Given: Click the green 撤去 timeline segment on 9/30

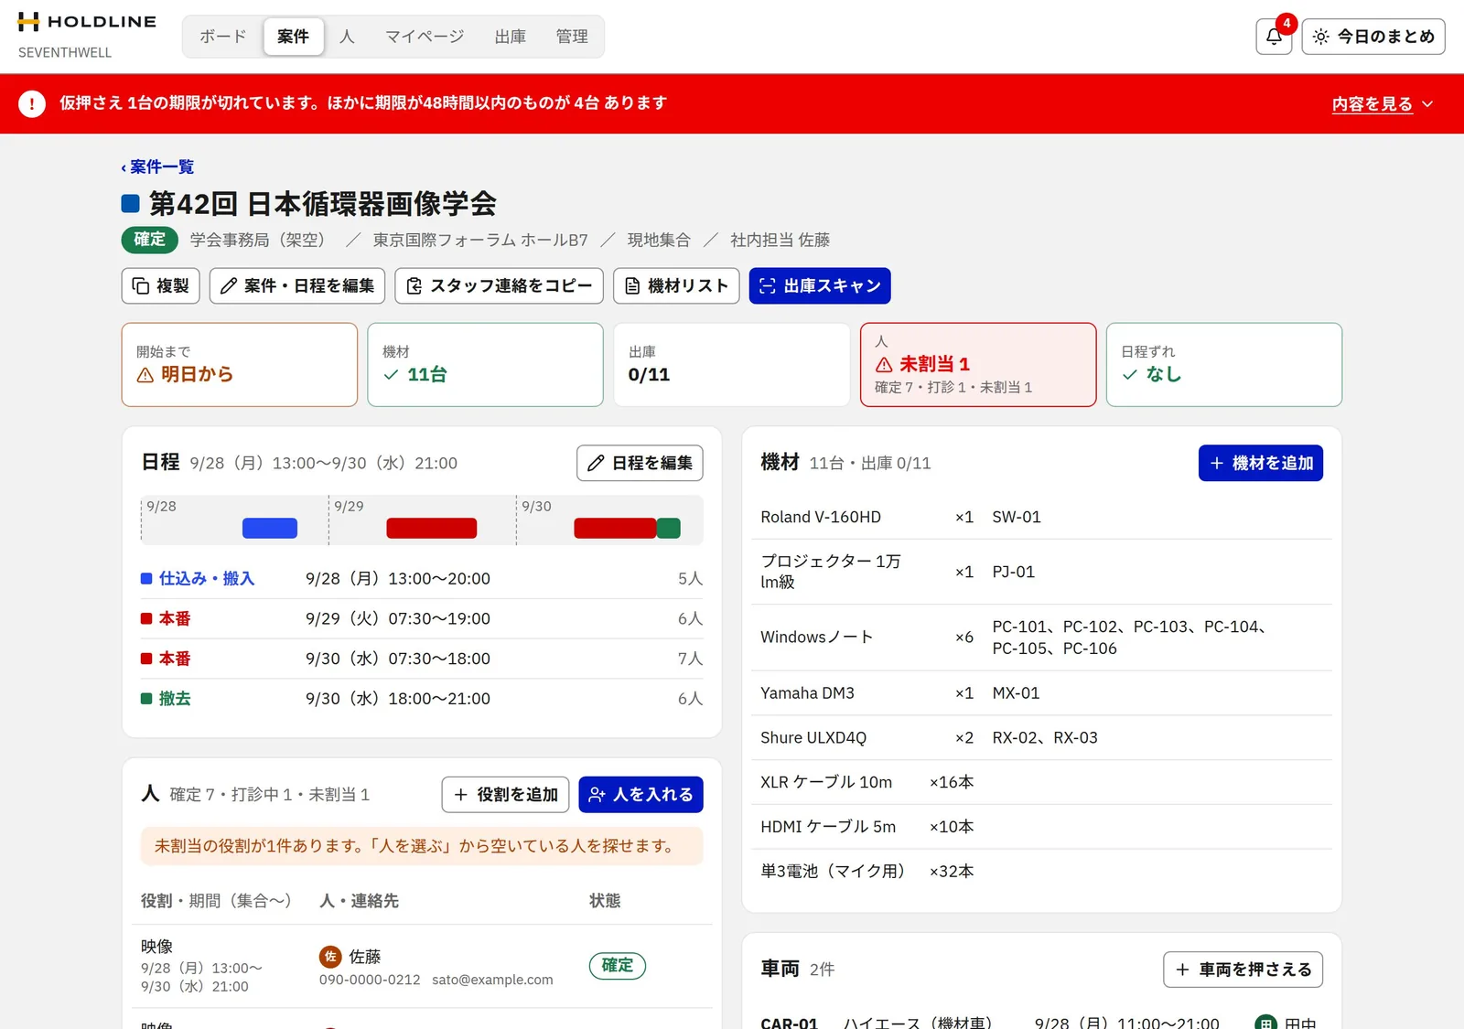Looking at the screenshot, I should 669,528.
